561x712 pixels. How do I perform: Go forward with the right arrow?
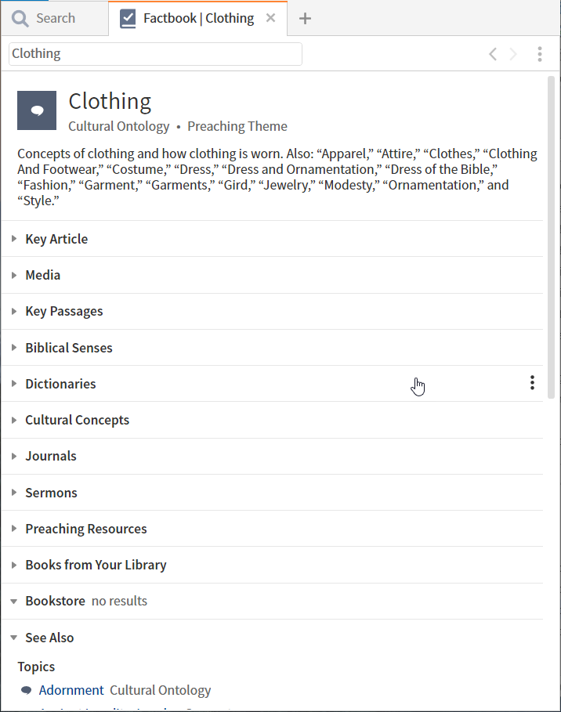513,54
